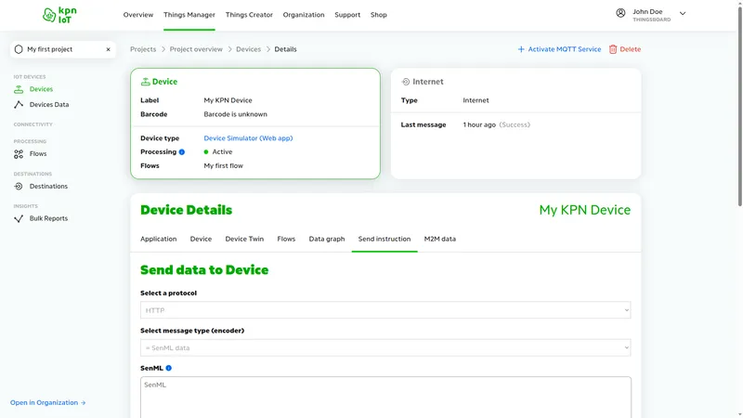Open the Device Simulator (Web app) link

248,138
